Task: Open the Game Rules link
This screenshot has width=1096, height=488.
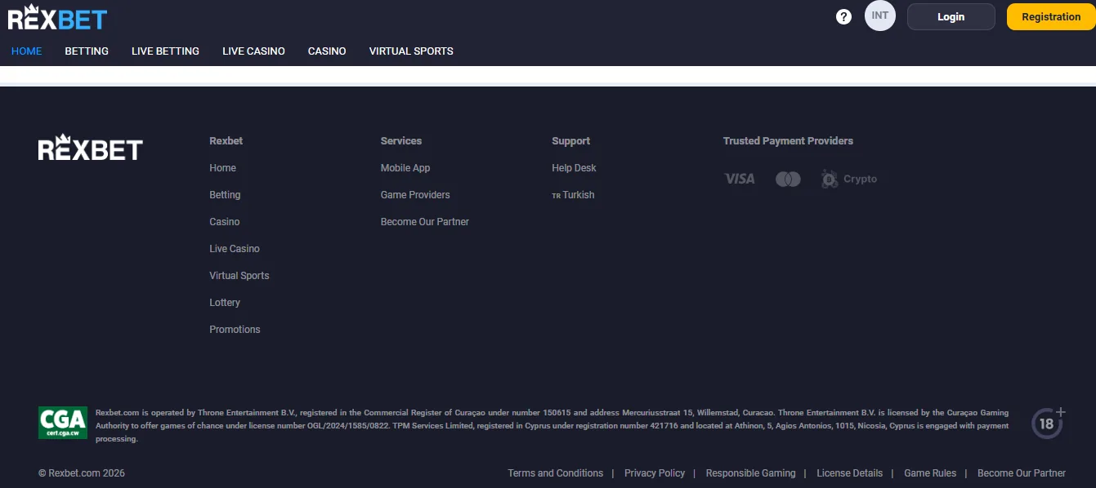Action: pyautogui.click(x=930, y=473)
